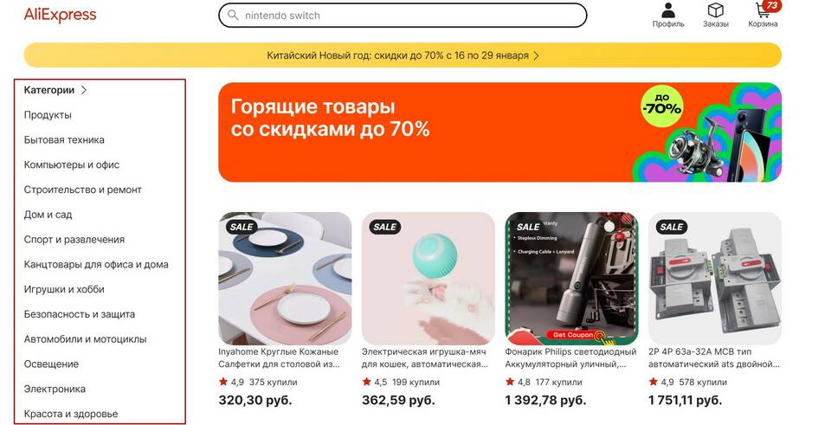Open the Компьютеры и офис category
The image size is (831, 425).
click(72, 164)
